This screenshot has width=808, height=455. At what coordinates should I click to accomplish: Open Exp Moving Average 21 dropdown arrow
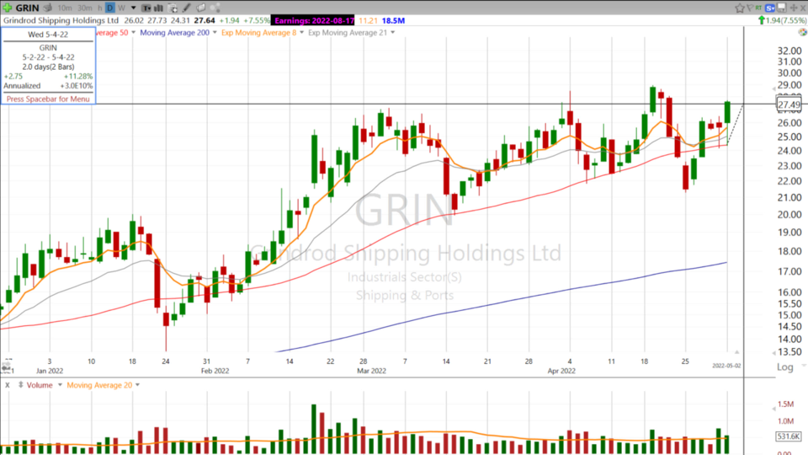pos(393,33)
